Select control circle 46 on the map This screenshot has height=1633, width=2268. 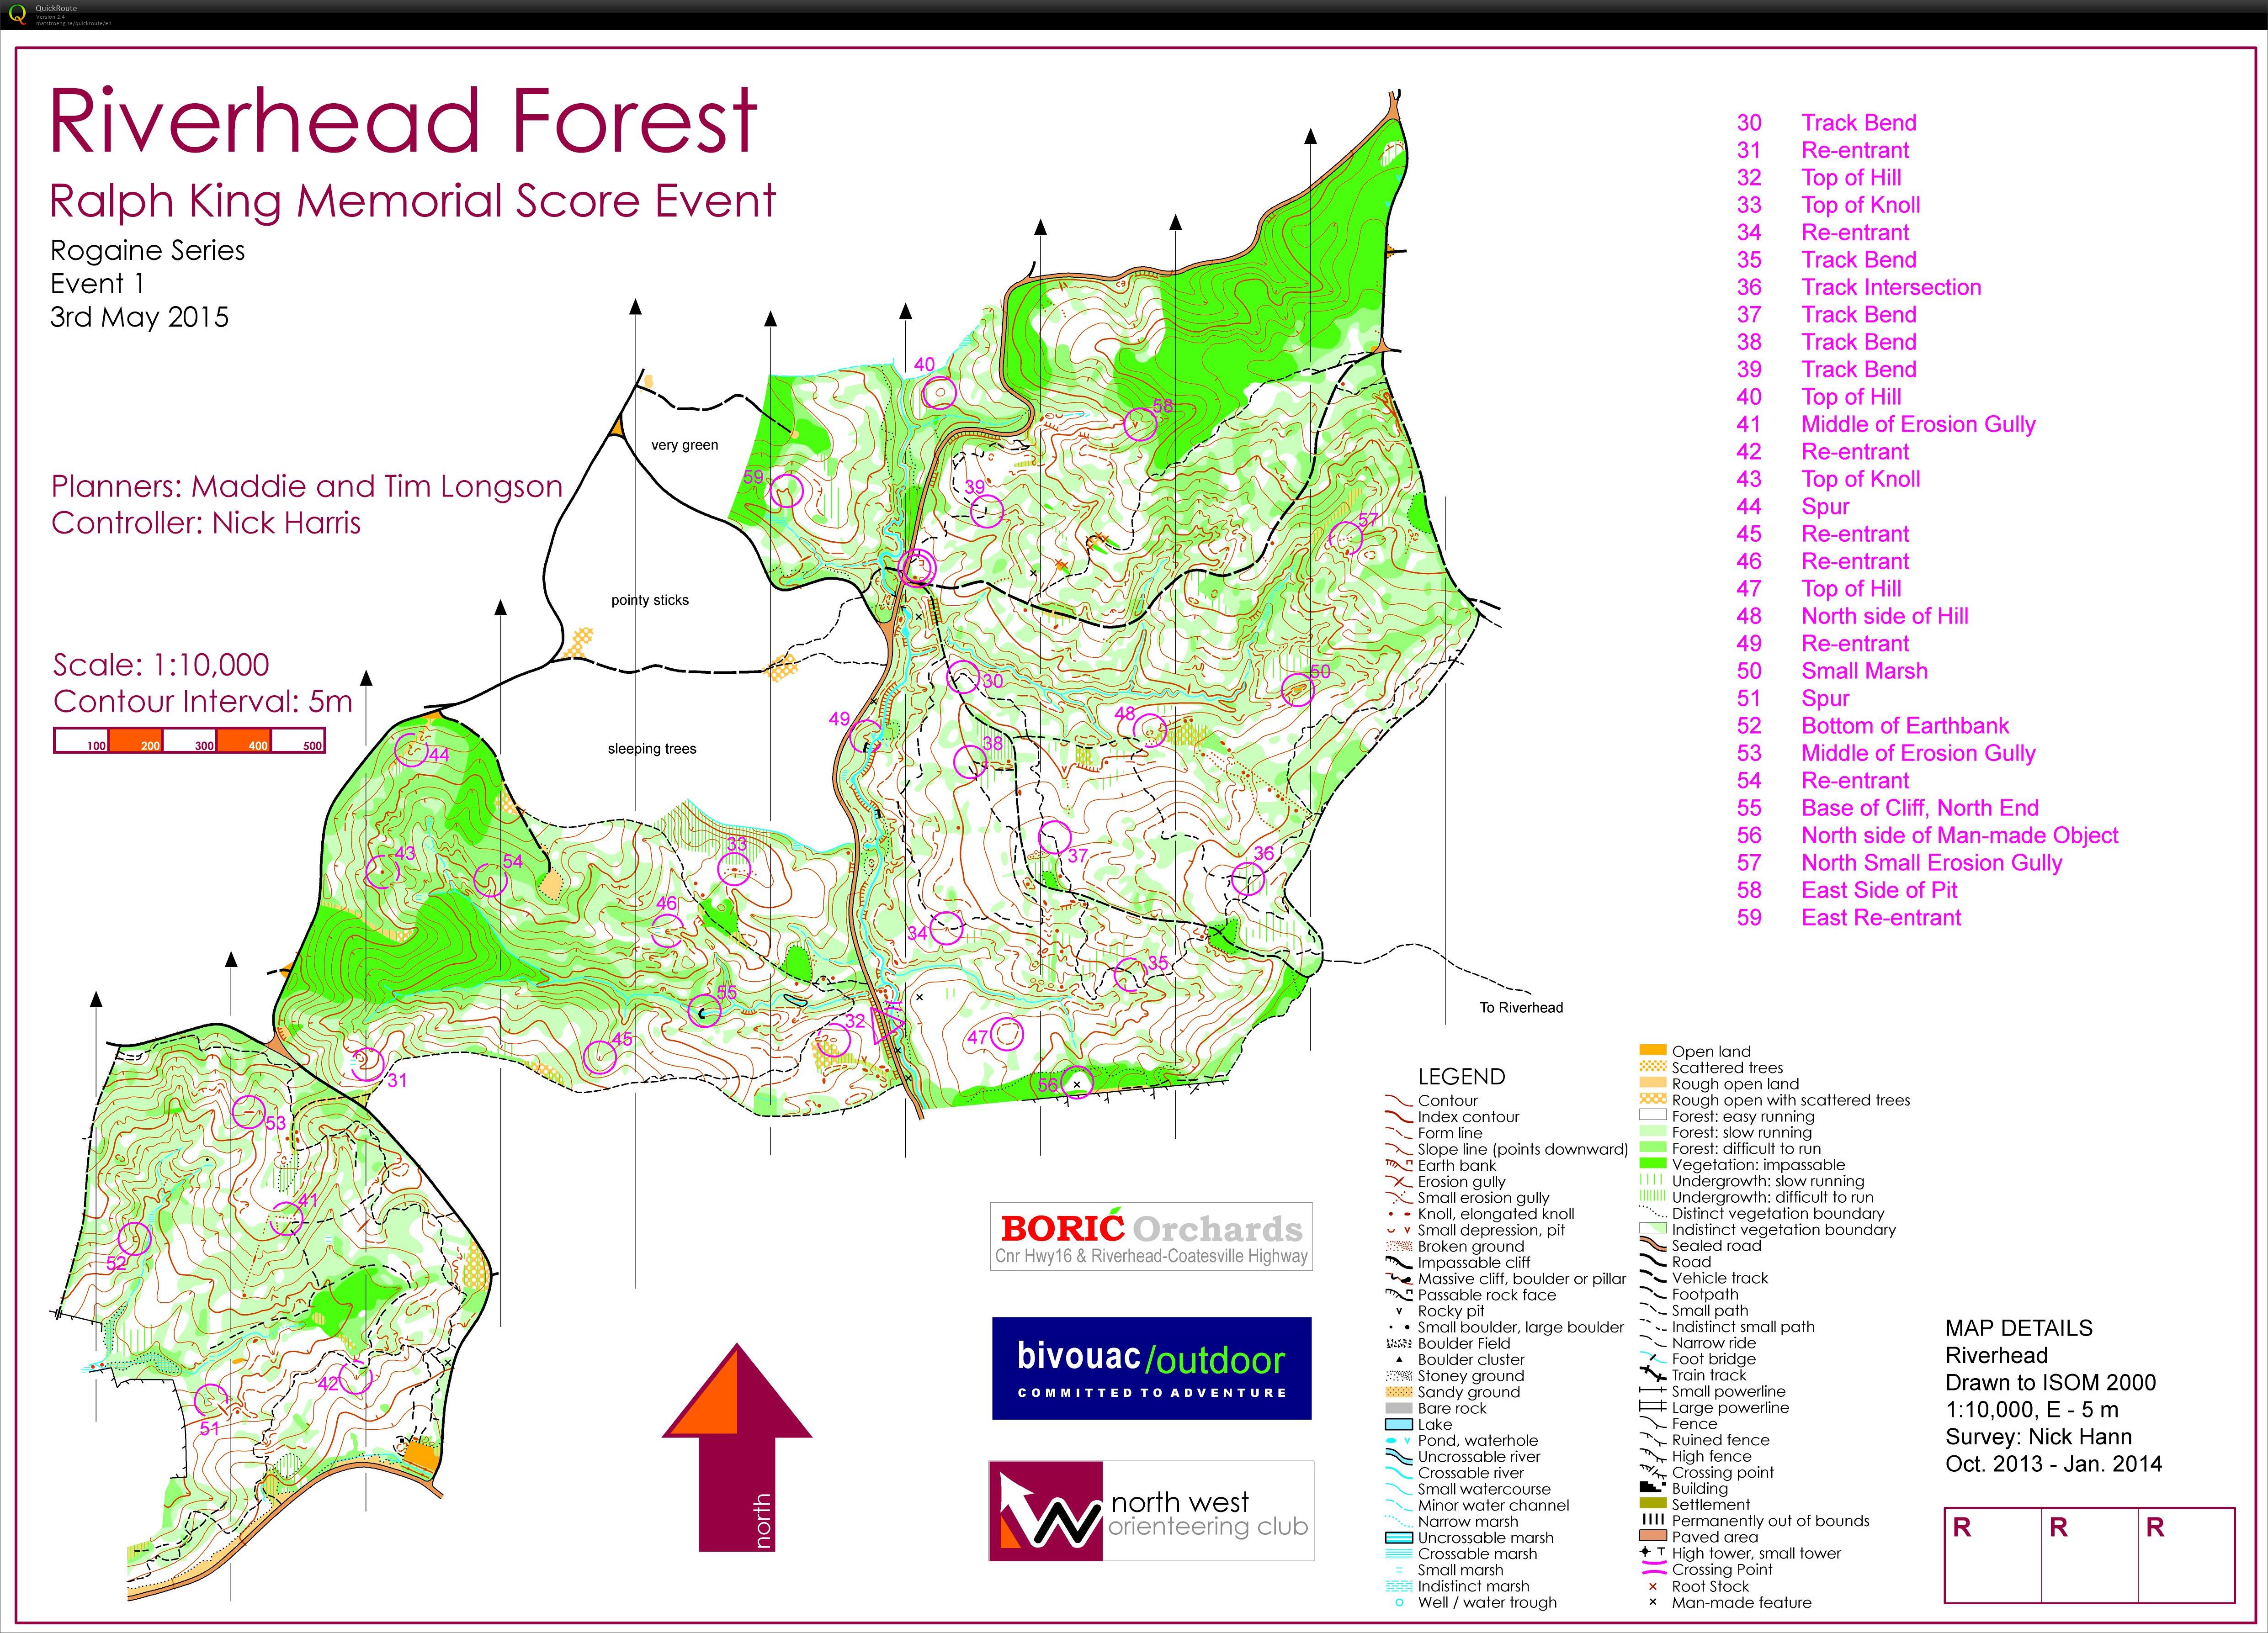click(668, 930)
